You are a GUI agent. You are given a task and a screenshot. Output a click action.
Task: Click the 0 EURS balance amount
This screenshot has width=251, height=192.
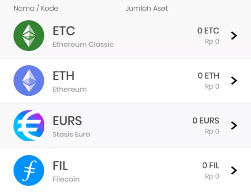coord(206,121)
